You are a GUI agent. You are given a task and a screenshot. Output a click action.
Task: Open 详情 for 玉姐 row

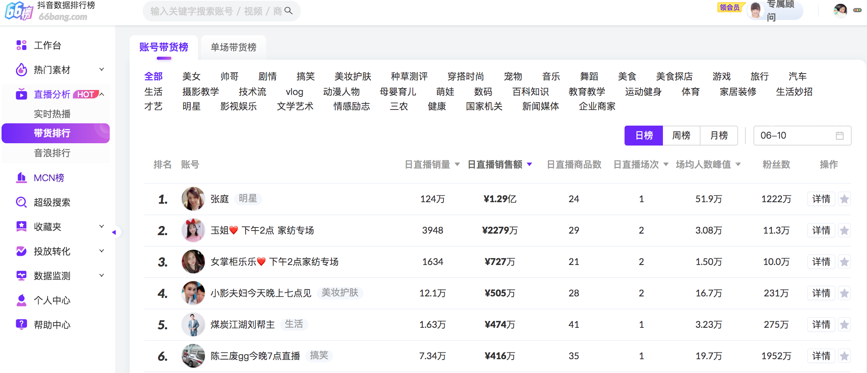pyautogui.click(x=821, y=231)
